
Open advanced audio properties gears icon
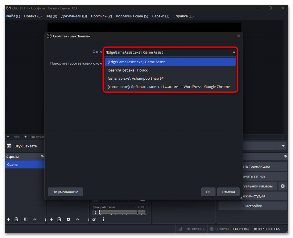[94, 219]
